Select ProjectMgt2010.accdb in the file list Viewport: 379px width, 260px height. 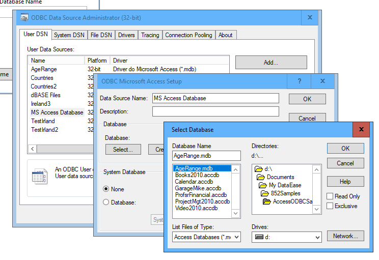tap(202, 201)
